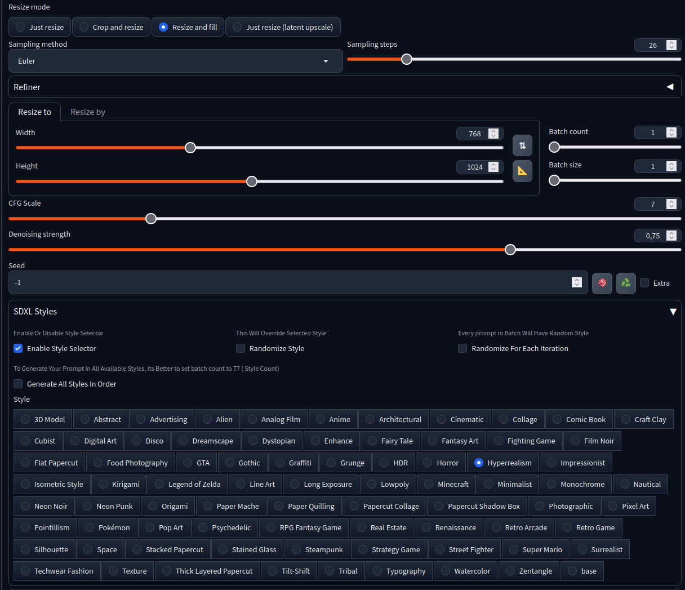This screenshot has height=590, width=685.
Task: Click the Height number field
Action: [x=479, y=167]
